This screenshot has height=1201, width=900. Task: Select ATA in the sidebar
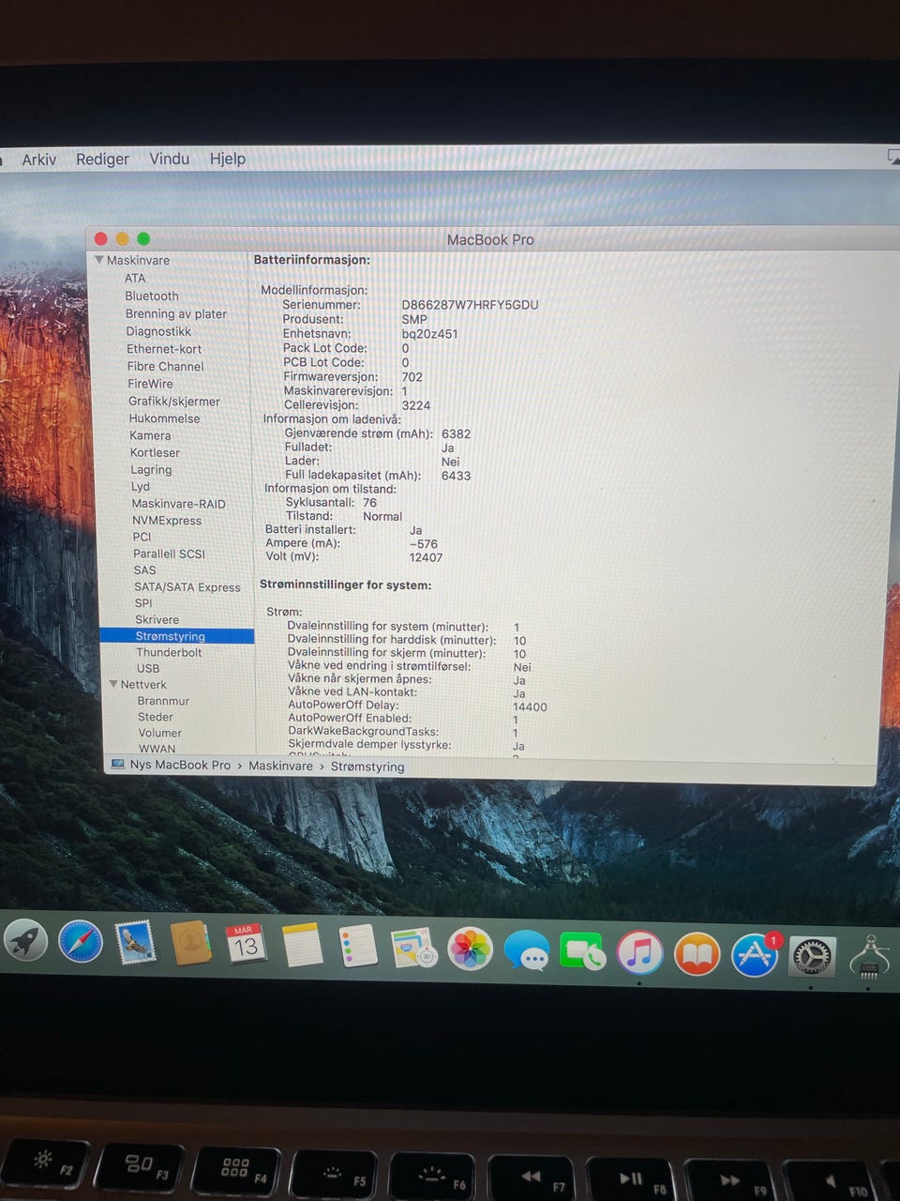point(135,278)
